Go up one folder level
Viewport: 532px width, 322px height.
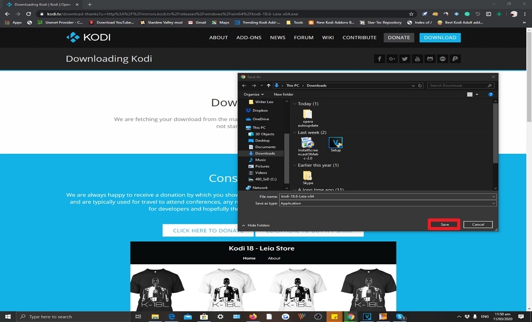coord(268,85)
